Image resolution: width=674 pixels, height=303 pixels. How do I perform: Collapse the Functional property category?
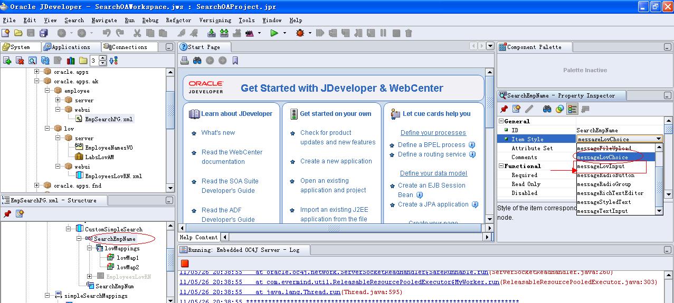click(501, 166)
